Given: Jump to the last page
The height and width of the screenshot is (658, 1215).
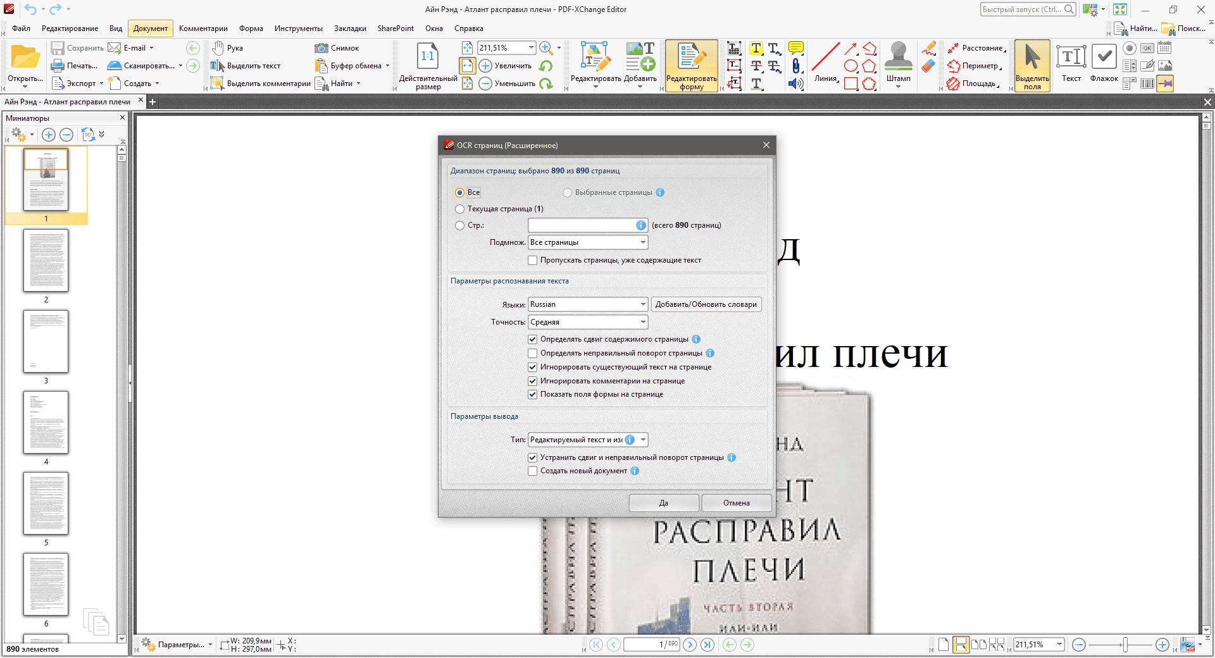Looking at the screenshot, I should pyautogui.click(x=707, y=645).
